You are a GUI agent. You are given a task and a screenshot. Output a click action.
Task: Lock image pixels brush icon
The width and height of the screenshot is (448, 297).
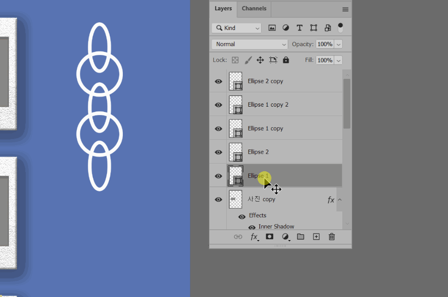coord(248,60)
